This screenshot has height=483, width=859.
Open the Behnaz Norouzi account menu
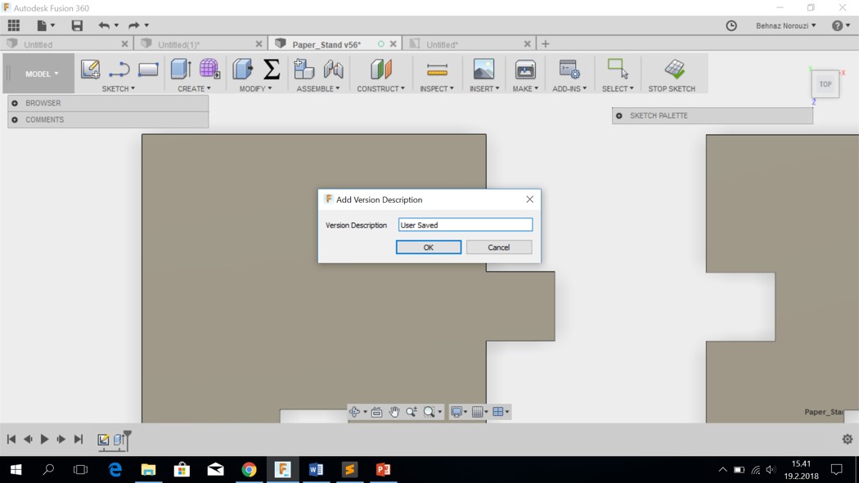coord(785,25)
